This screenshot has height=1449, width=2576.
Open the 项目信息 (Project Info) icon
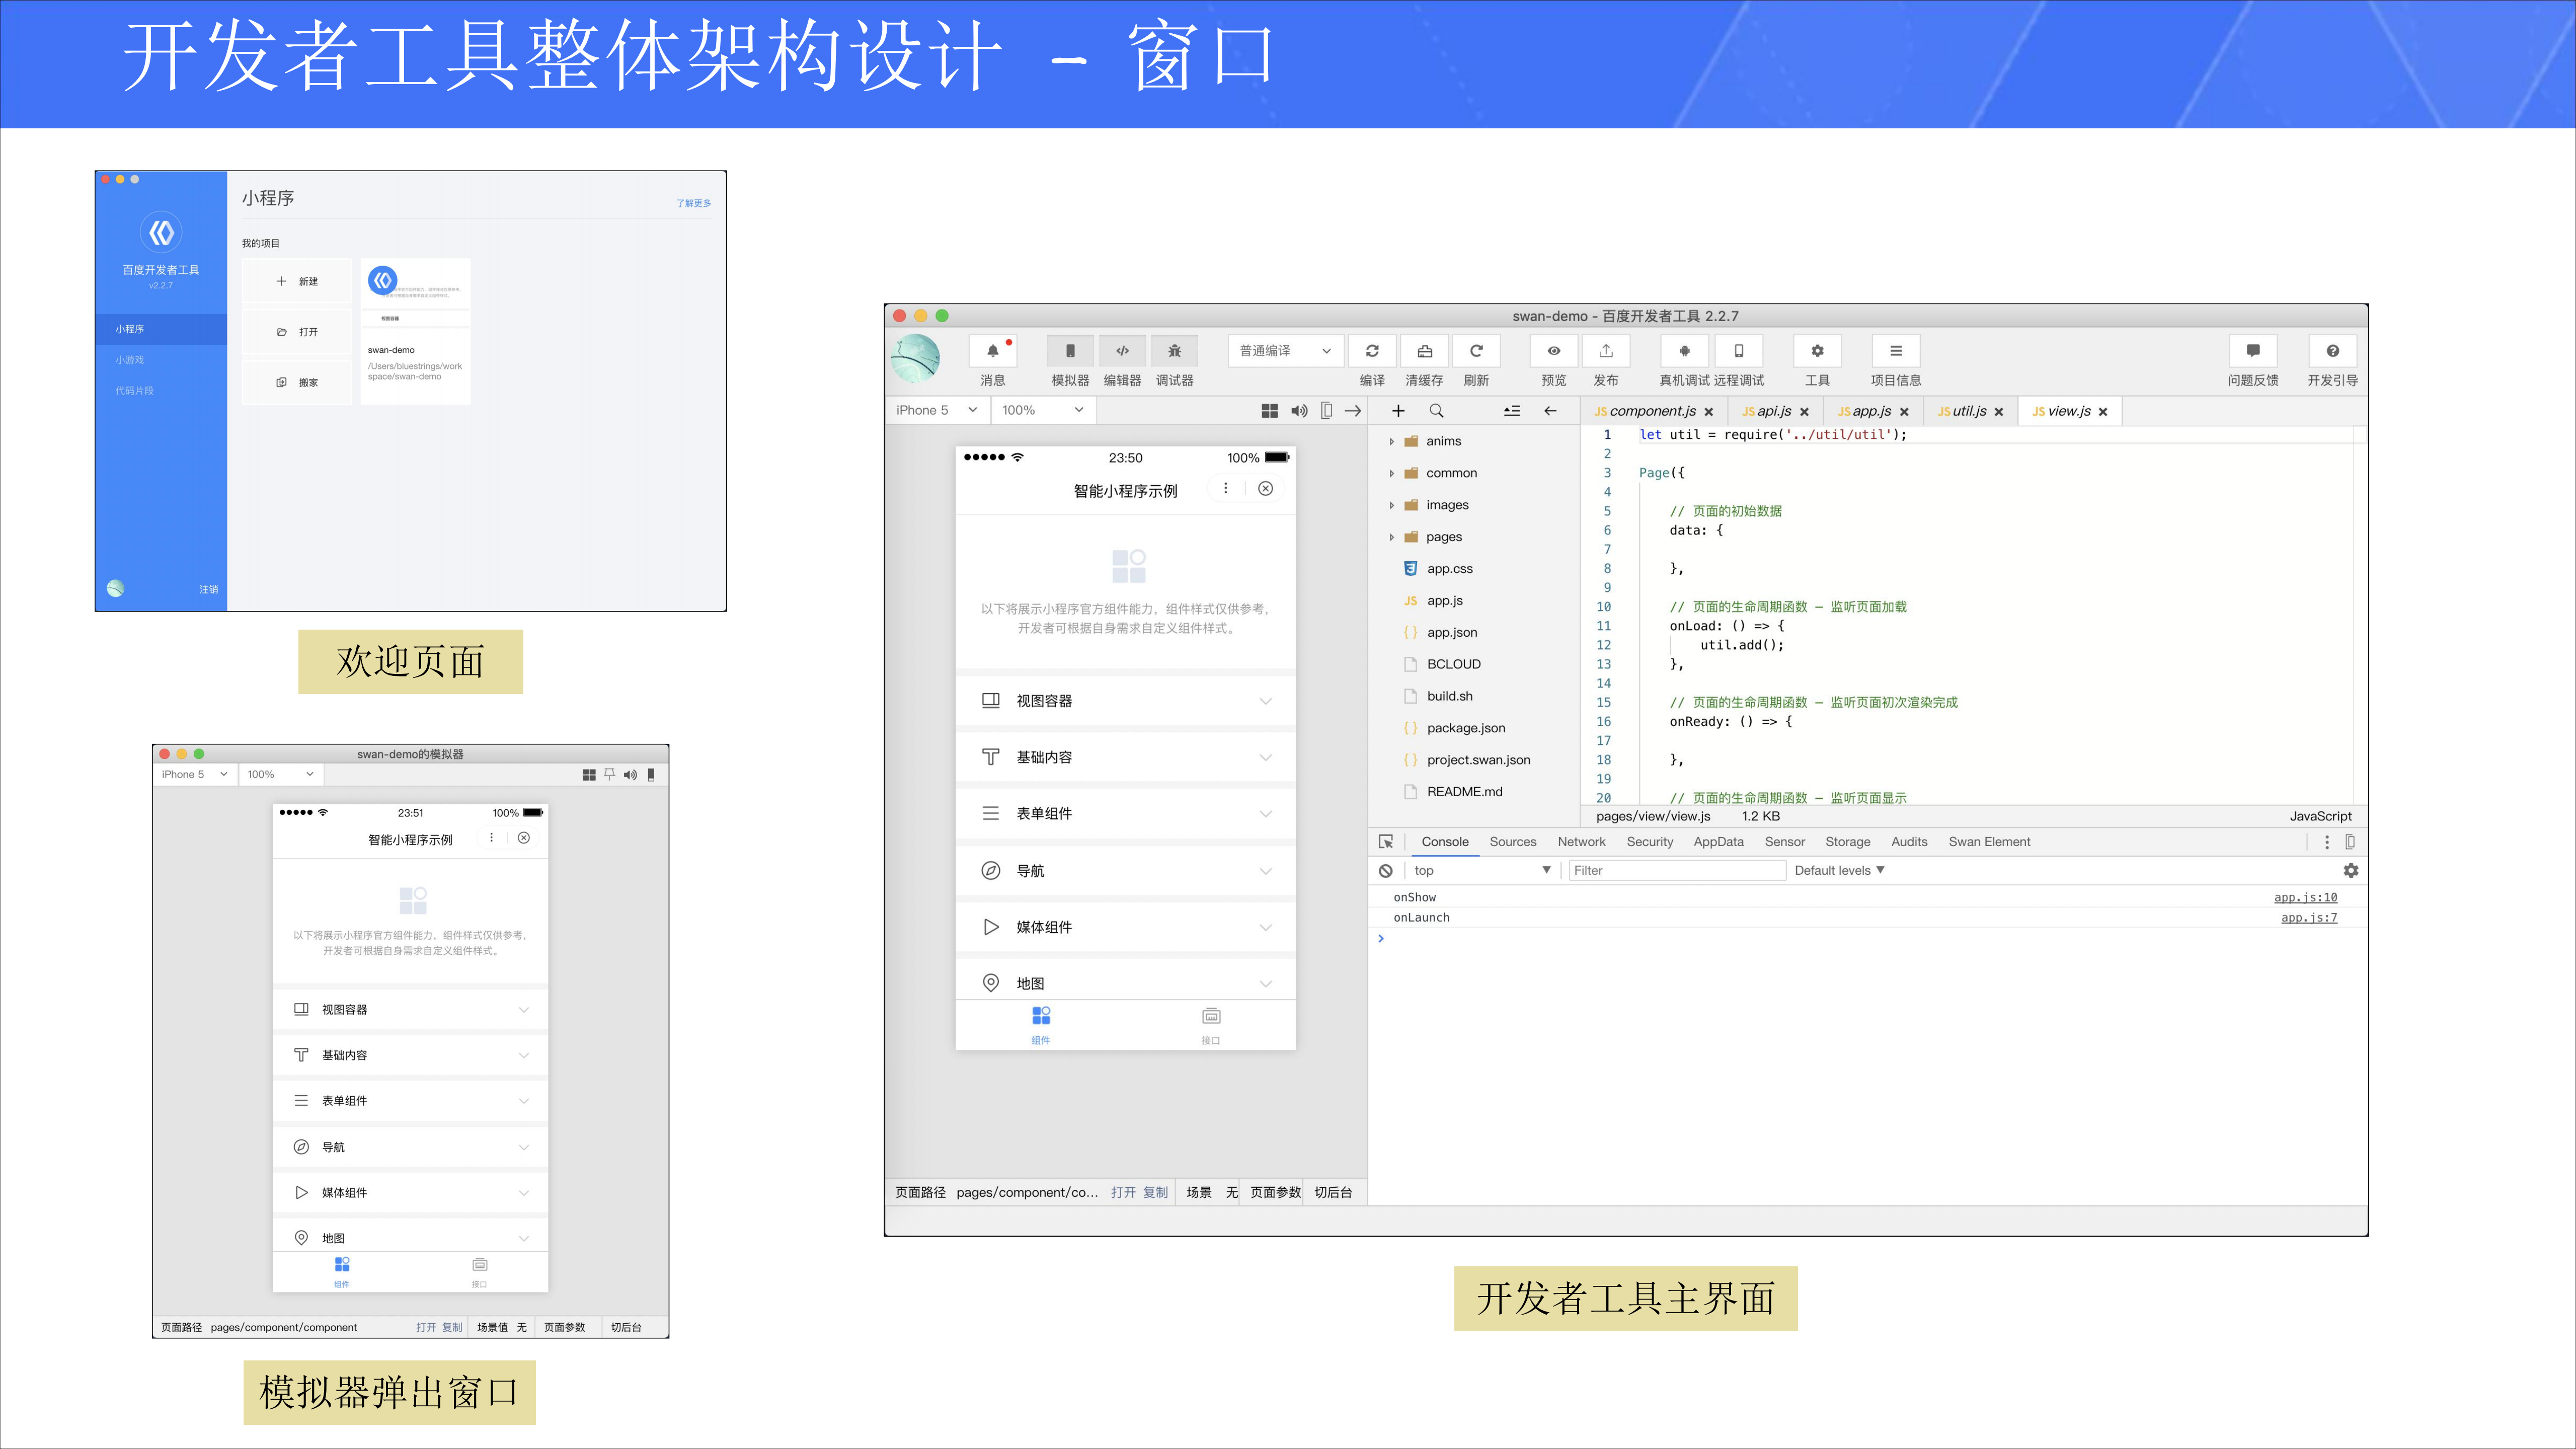[1895, 350]
